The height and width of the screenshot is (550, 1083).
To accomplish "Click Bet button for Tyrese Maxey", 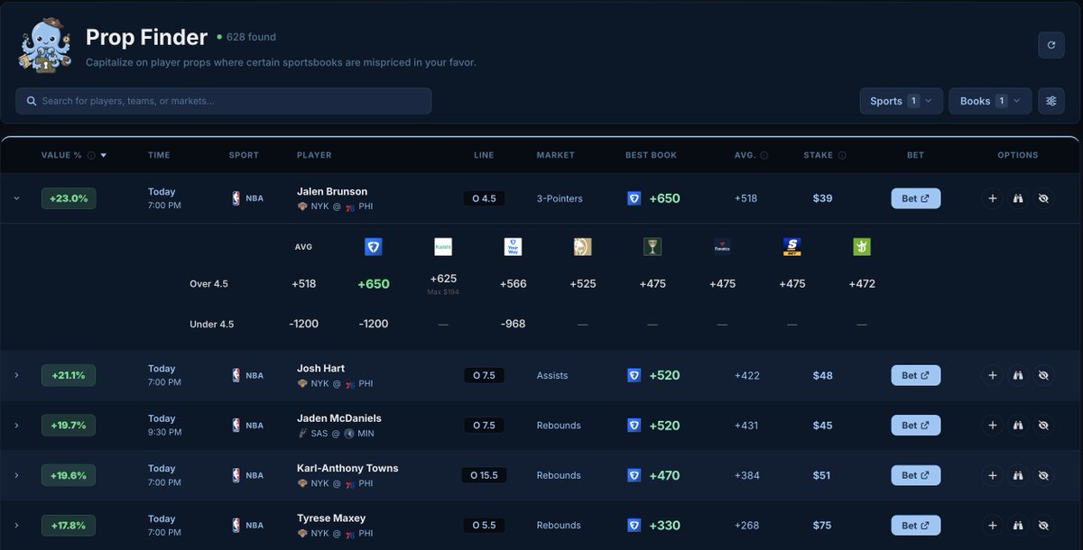I will [x=915, y=526].
